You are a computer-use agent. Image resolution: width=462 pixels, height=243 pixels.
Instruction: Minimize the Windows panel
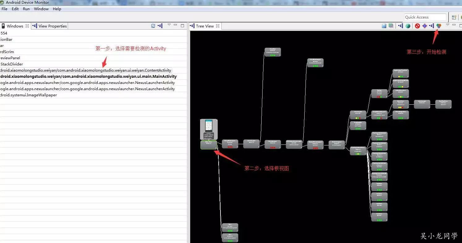(175, 25)
